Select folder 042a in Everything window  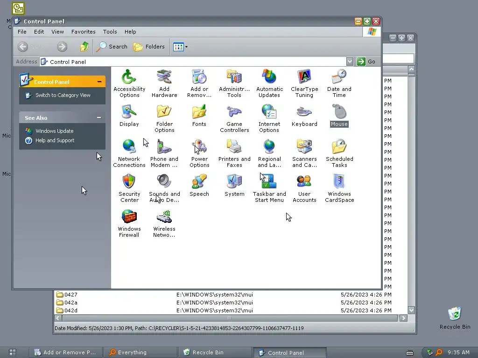coord(71,303)
